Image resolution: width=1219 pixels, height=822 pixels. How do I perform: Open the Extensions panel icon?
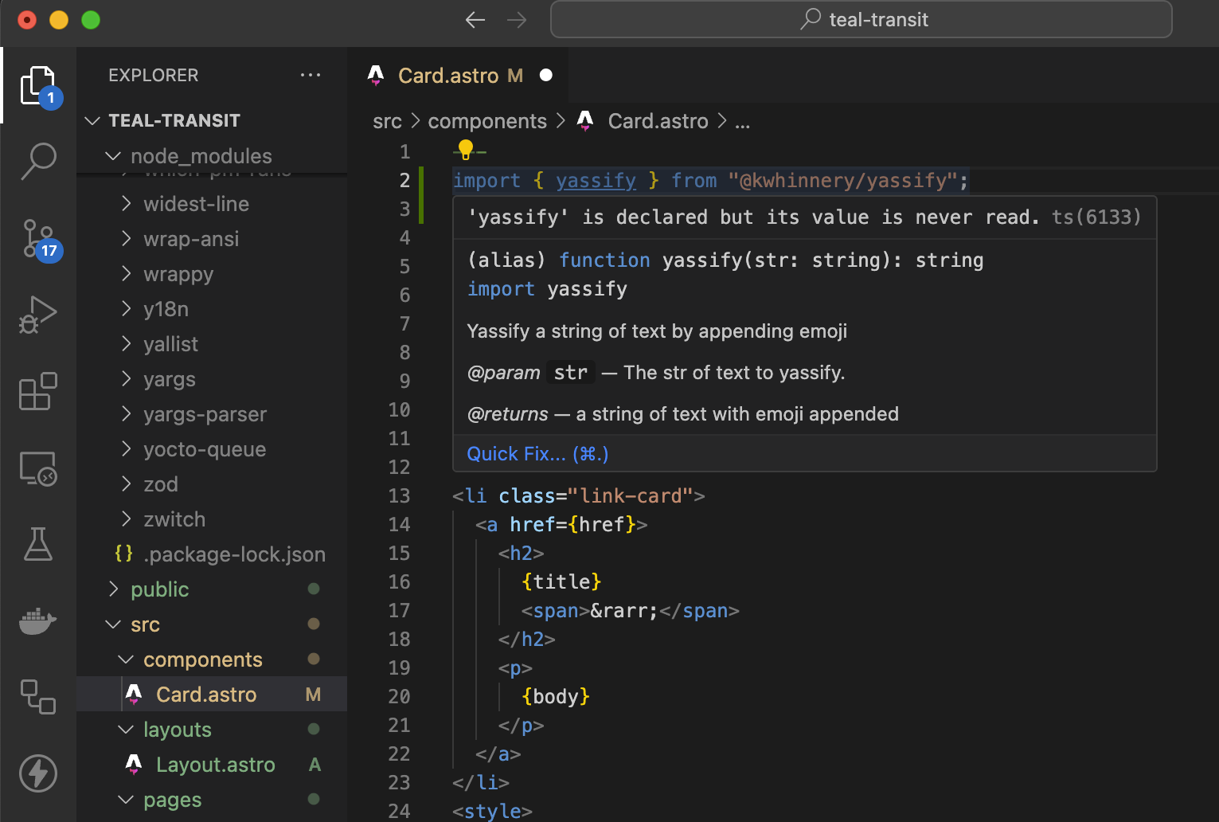click(37, 391)
